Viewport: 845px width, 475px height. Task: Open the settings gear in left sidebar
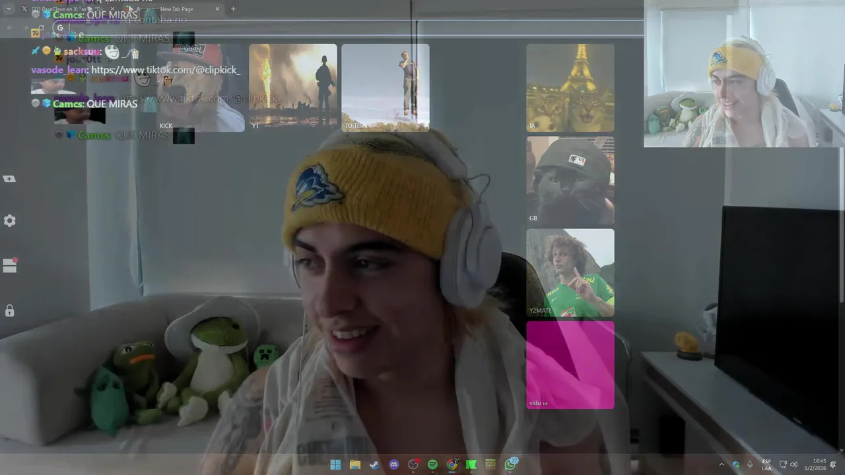(x=9, y=221)
